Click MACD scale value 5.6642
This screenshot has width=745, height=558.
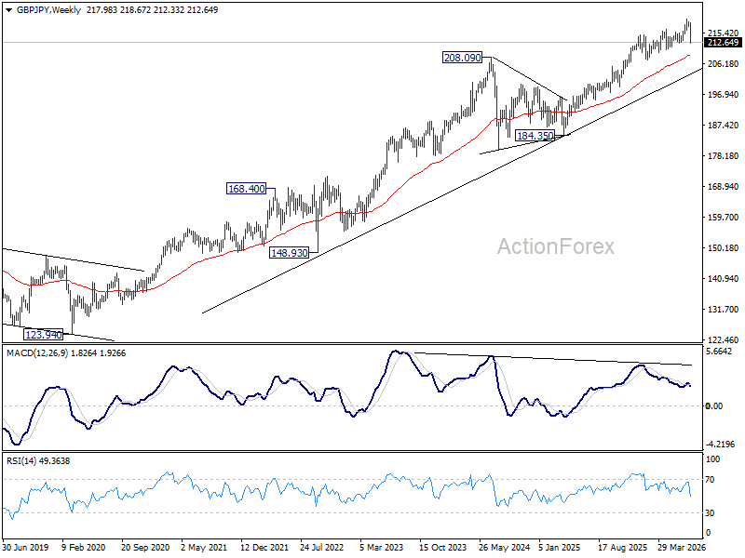pyautogui.click(x=719, y=352)
